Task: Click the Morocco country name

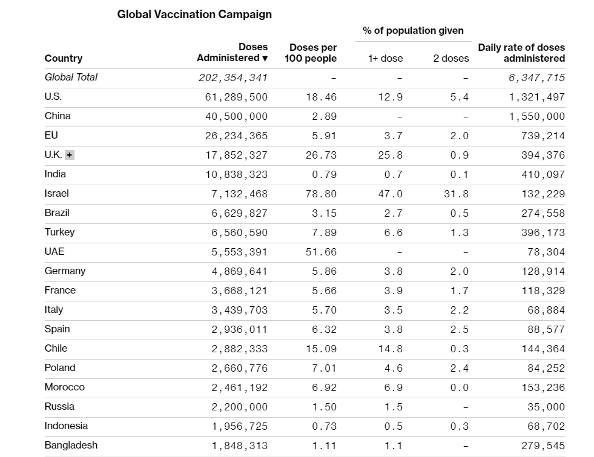Action: 65,387
